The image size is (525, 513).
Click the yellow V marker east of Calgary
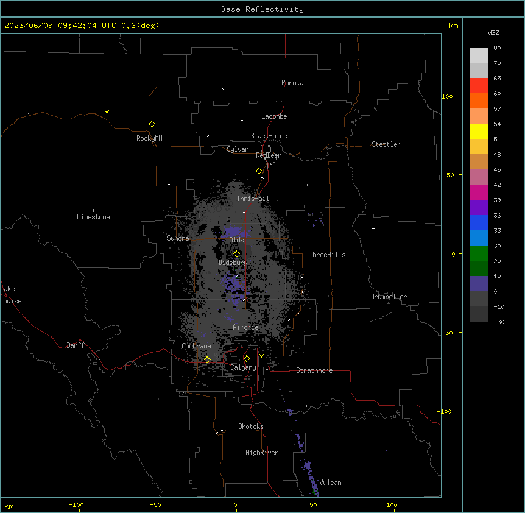point(261,356)
